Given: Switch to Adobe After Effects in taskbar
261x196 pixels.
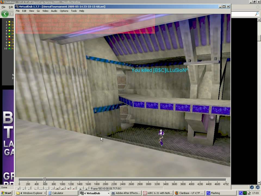Looking at the screenshot, I should (126, 193).
